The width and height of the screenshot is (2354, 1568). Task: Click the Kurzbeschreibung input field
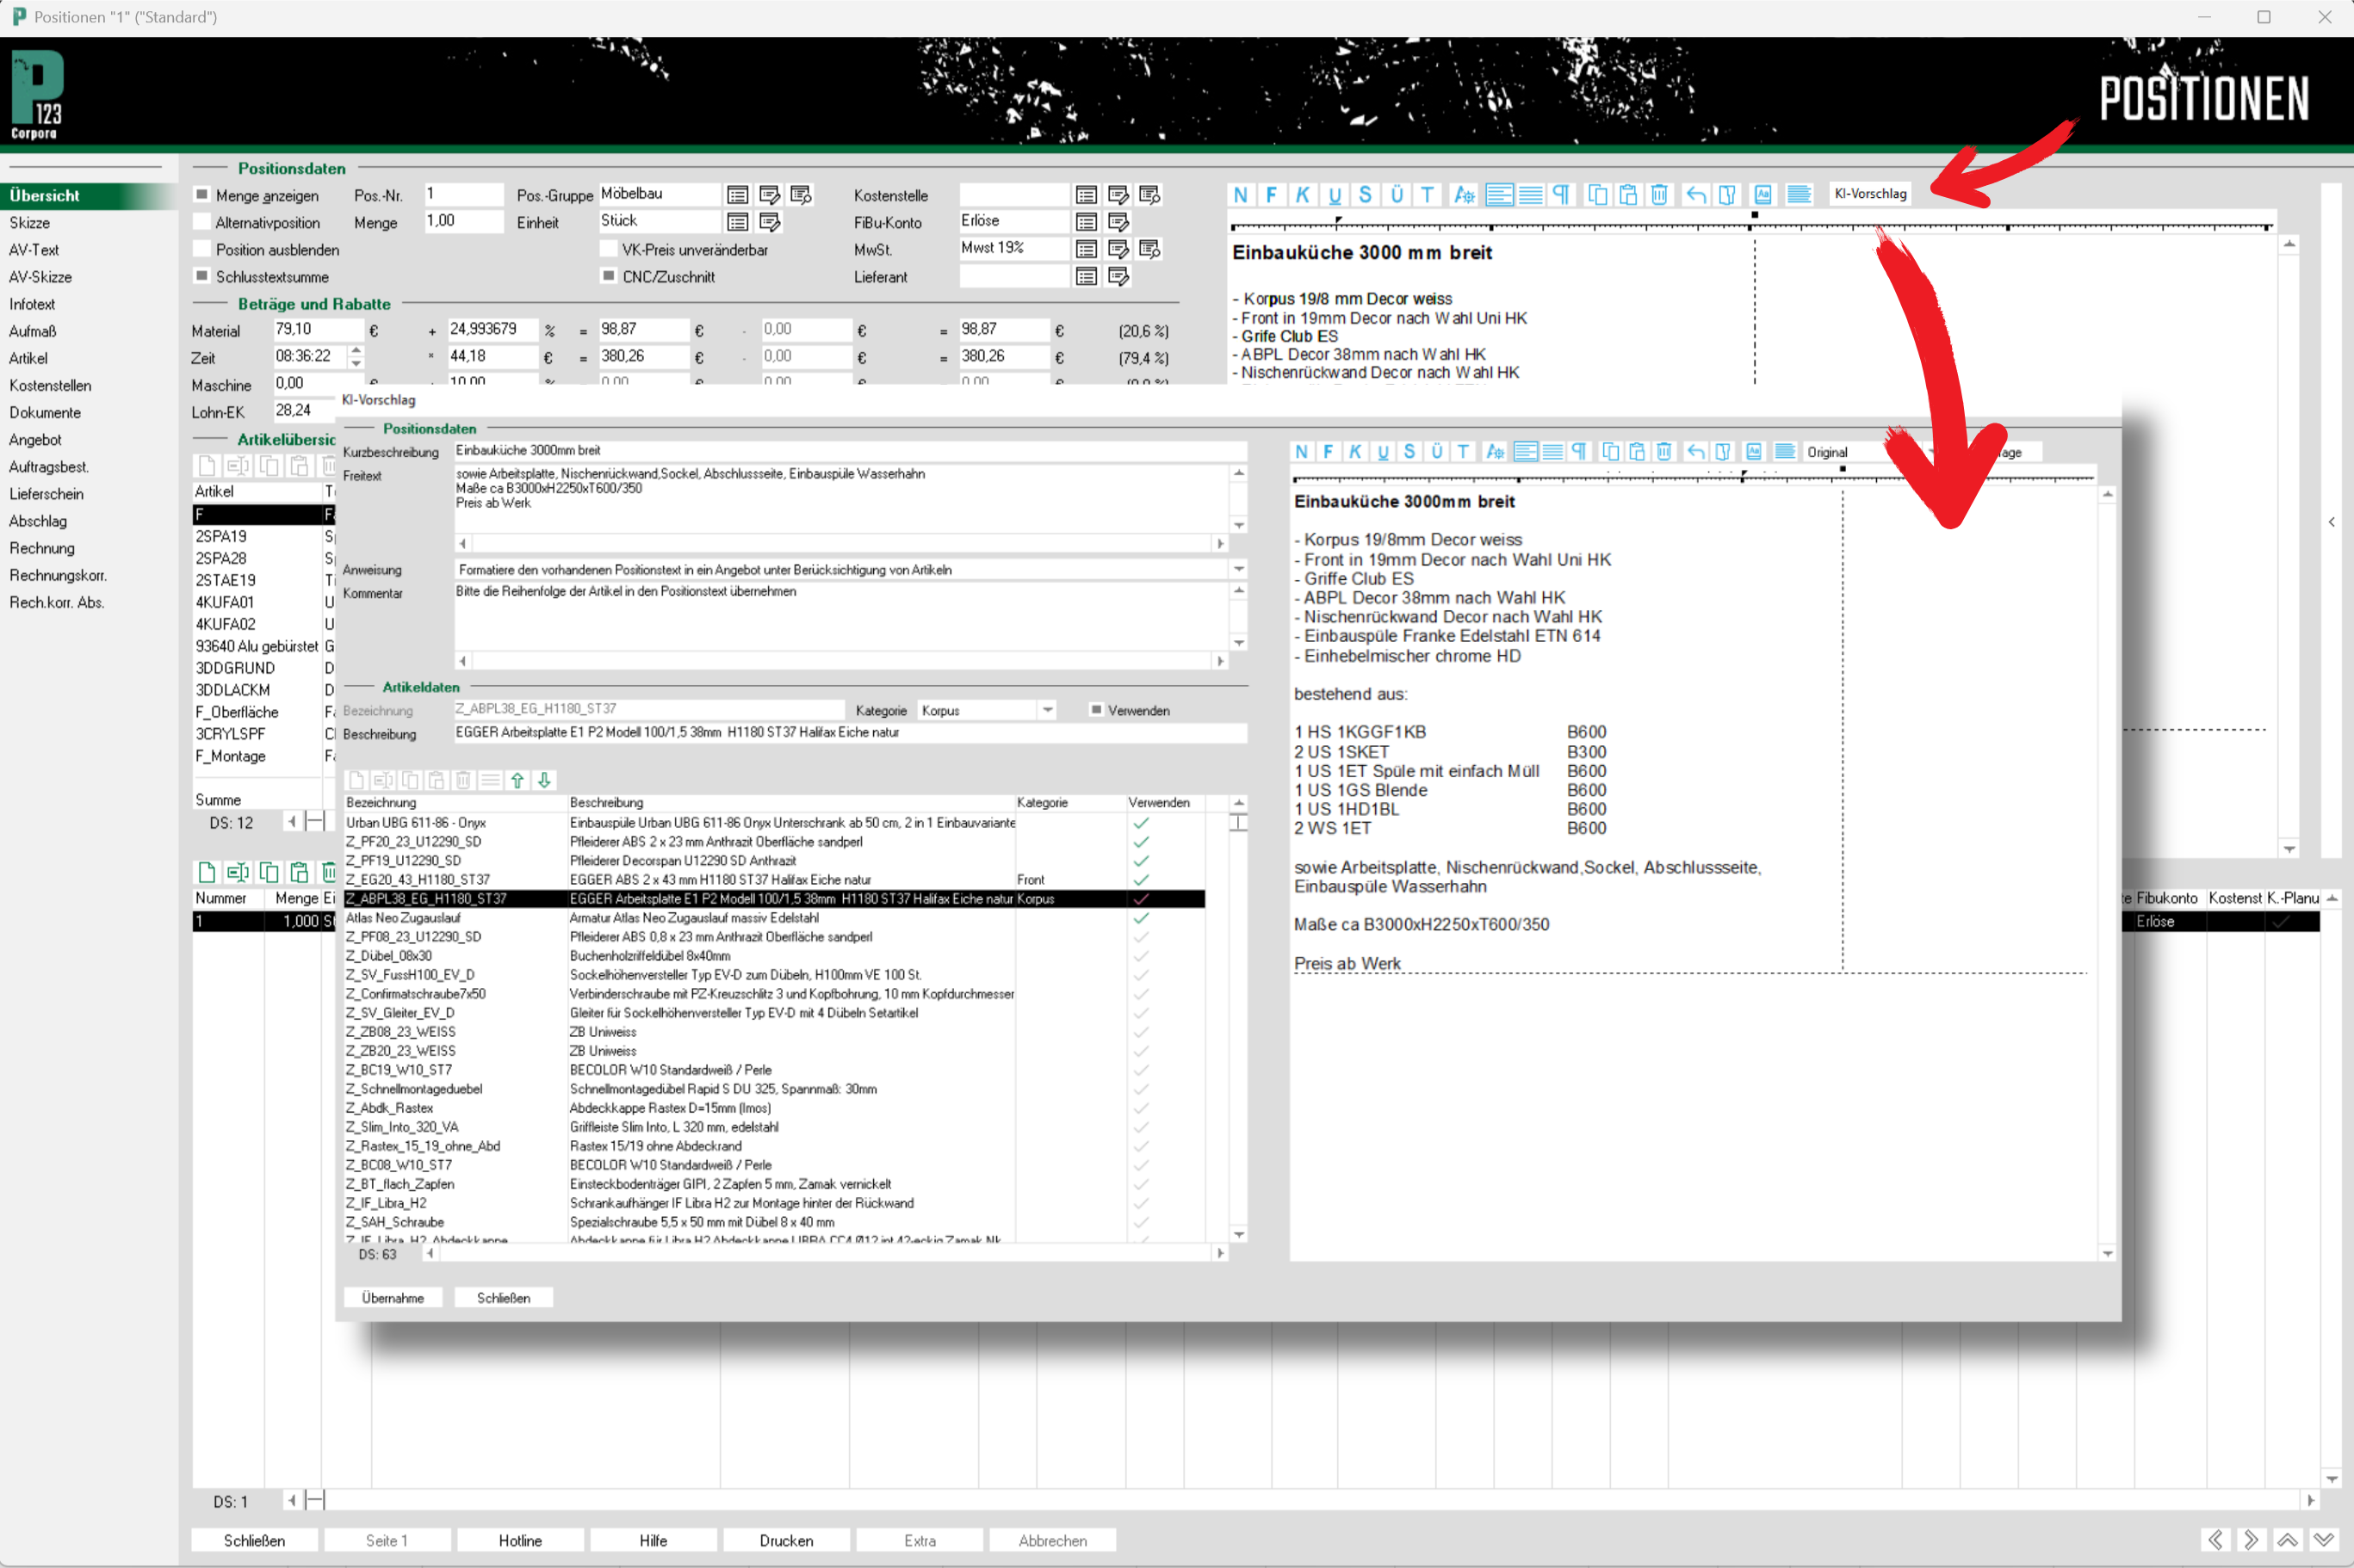[851, 451]
